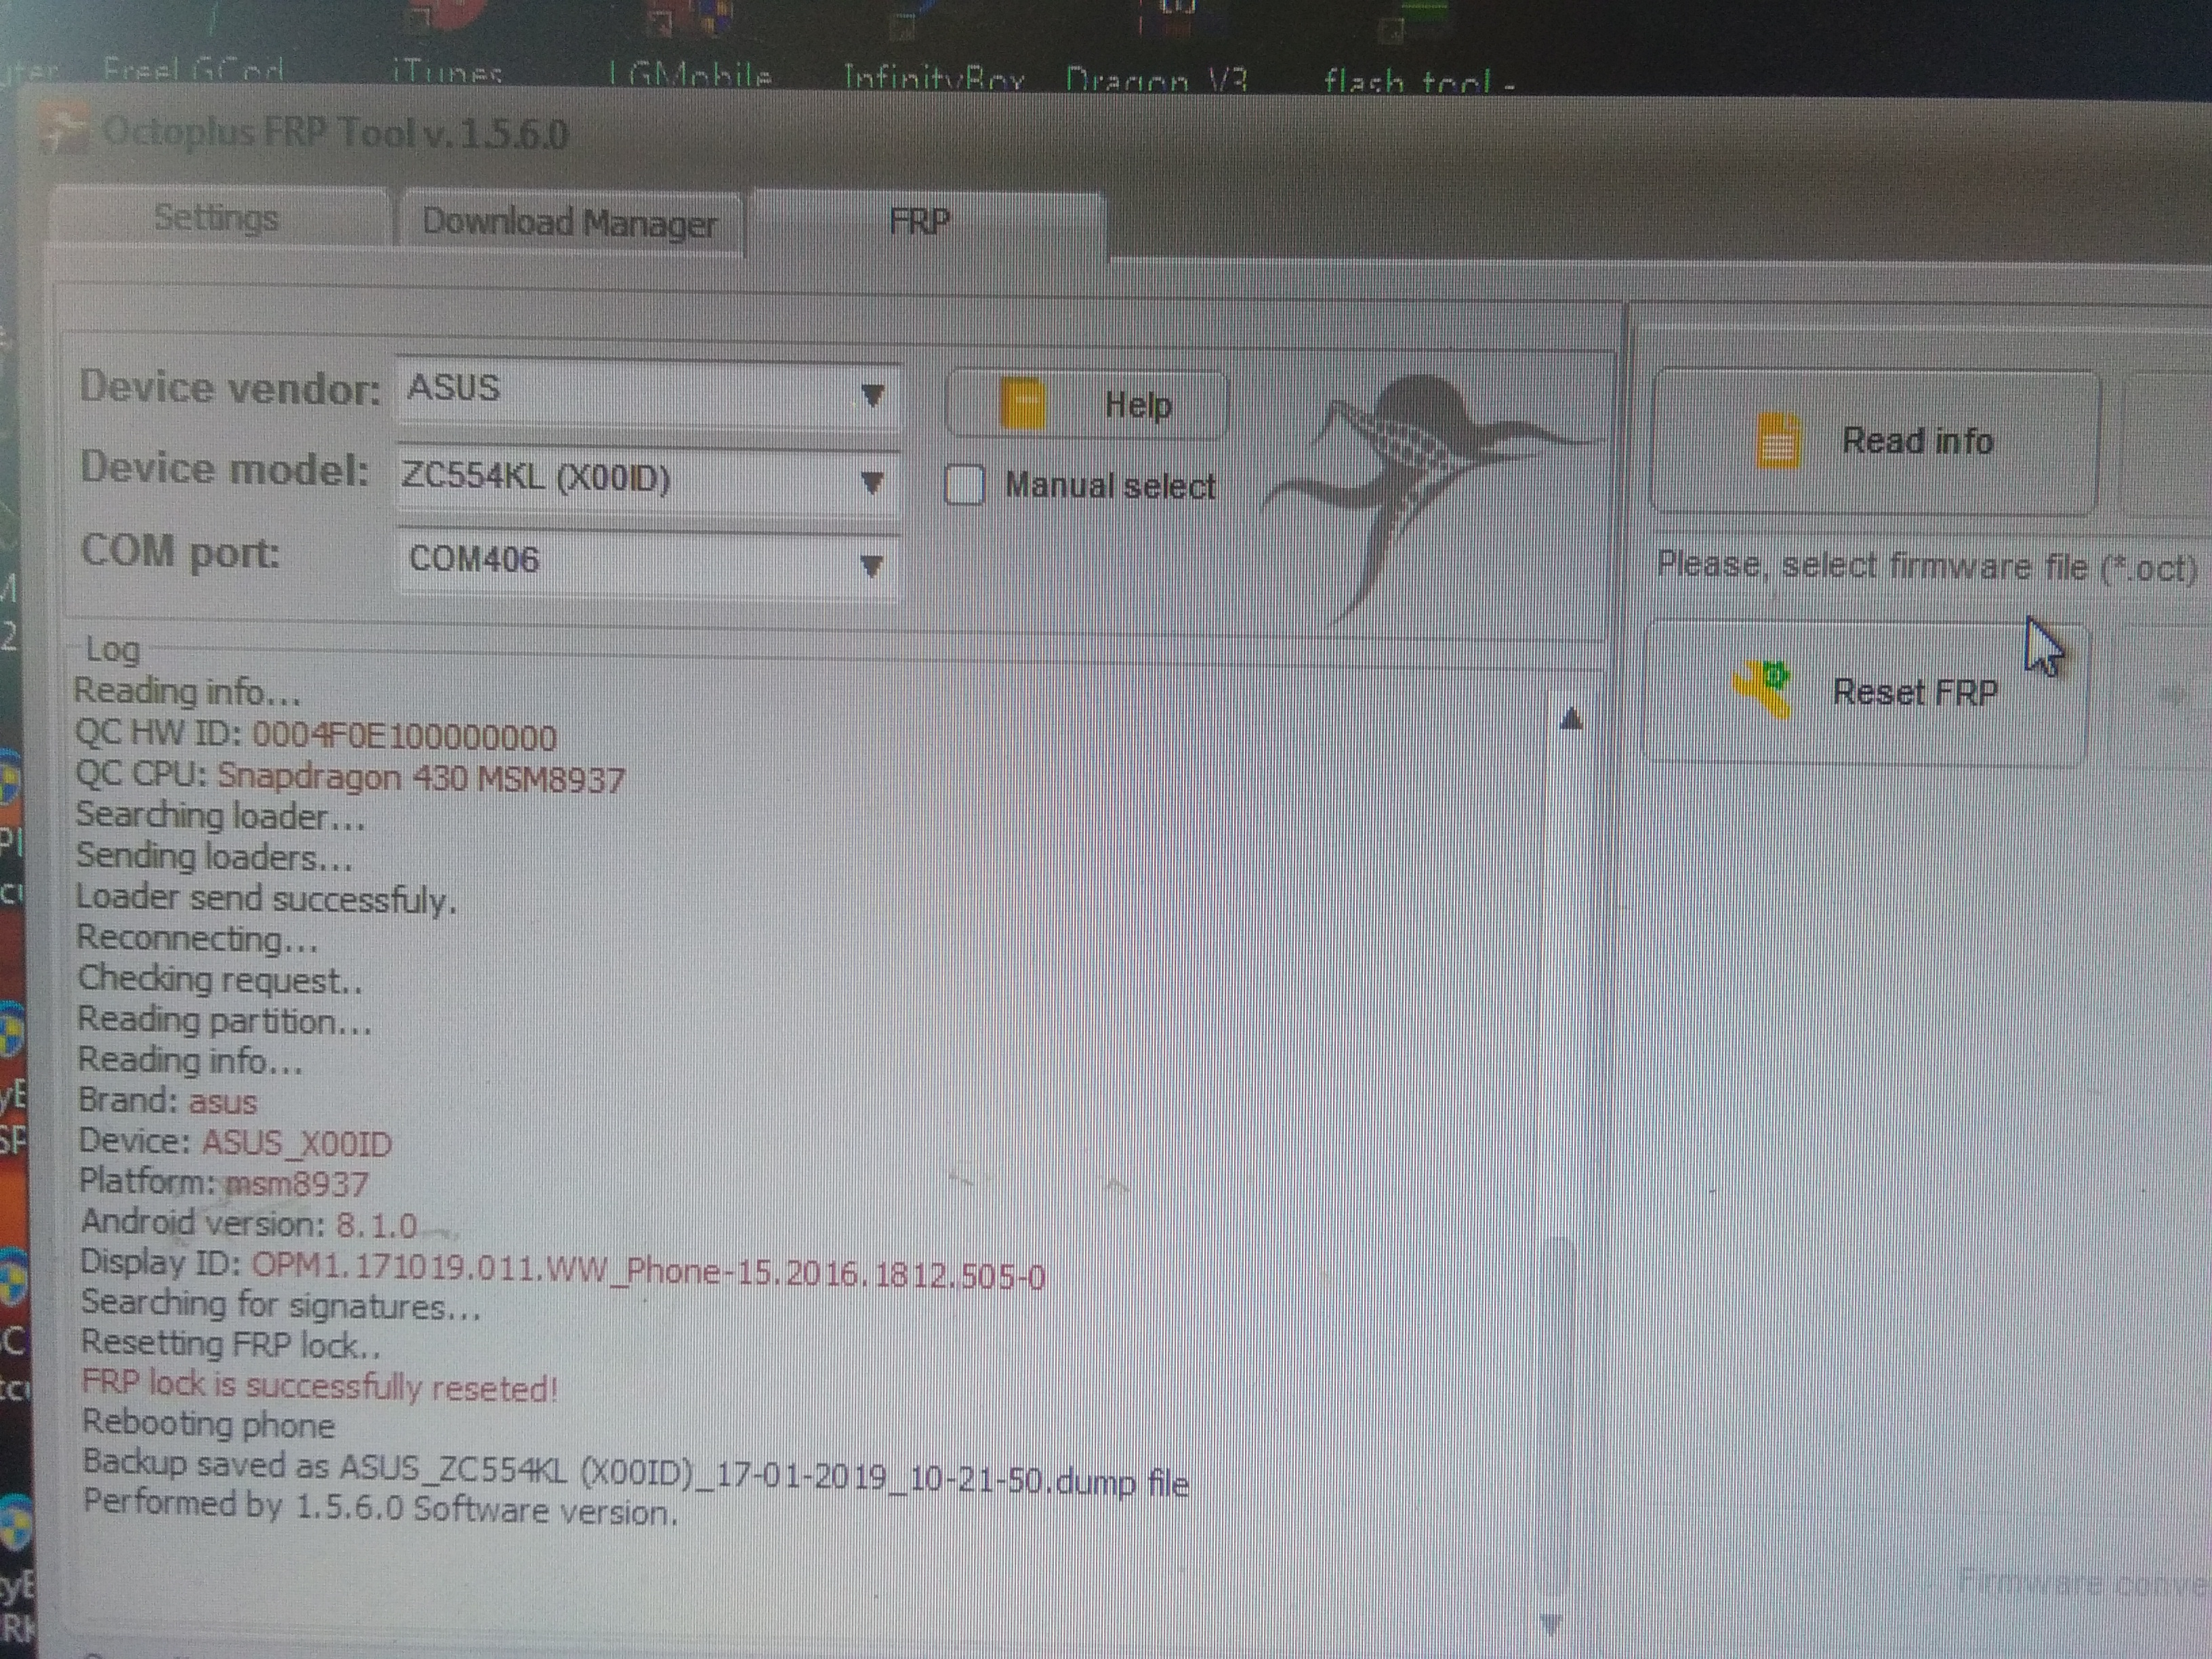Open the Settings tab
Screen dimensions: 2212x1659
(x=217, y=217)
